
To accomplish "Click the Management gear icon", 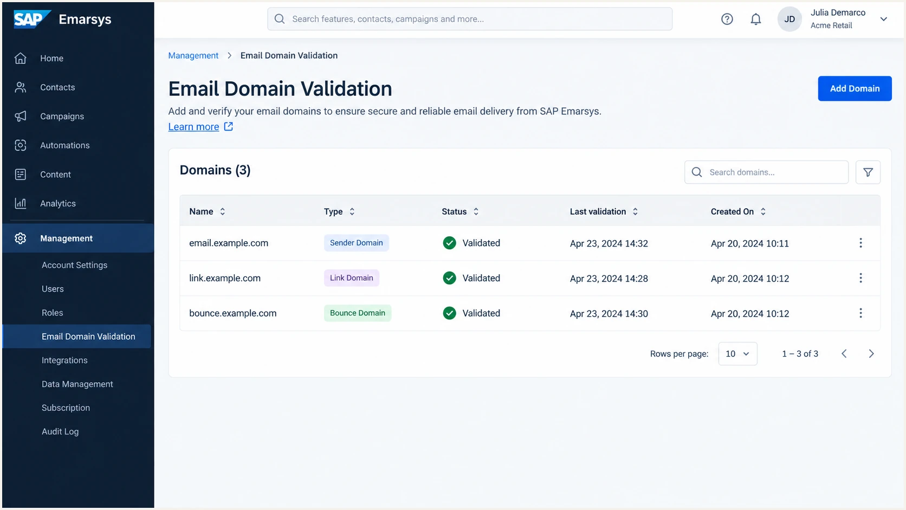I will (x=21, y=238).
